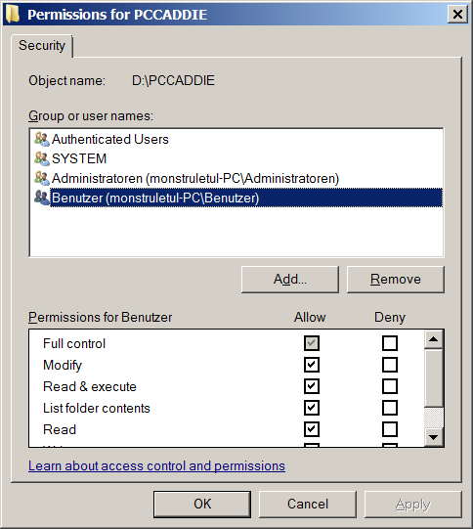Remove the selected Benutzer group
Screen dimensions: 473x529
(x=396, y=279)
